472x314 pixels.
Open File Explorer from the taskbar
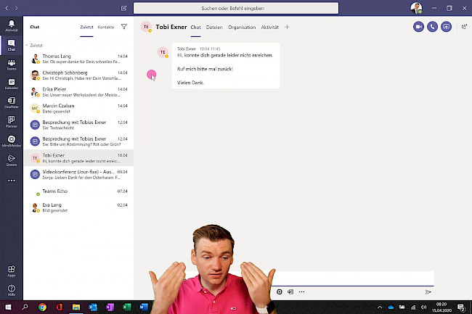76,307
